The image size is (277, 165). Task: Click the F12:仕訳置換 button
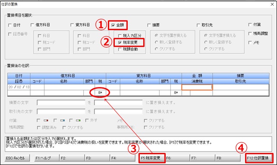[x=259, y=158]
